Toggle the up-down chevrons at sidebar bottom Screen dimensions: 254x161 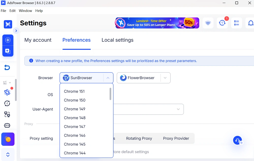8,155
